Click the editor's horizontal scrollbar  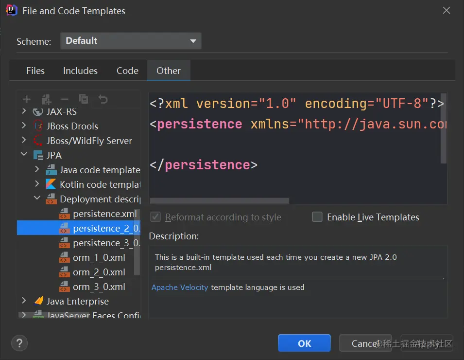pyautogui.click(x=219, y=200)
